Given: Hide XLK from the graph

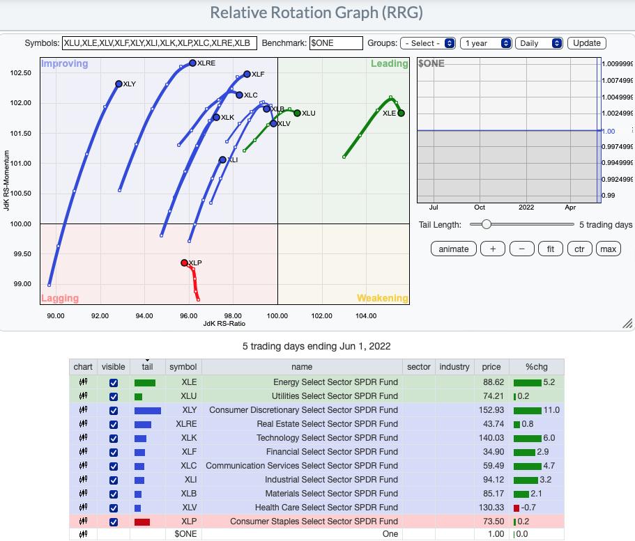Looking at the screenshot, I should (x=114, y=439).
